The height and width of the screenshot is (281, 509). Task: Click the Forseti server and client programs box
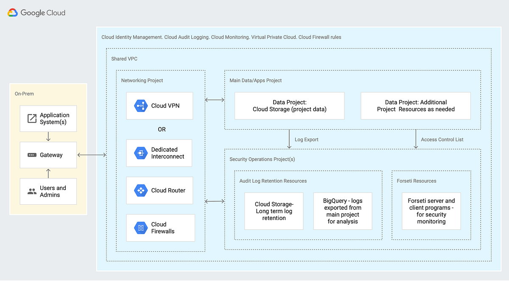(431, 211)
